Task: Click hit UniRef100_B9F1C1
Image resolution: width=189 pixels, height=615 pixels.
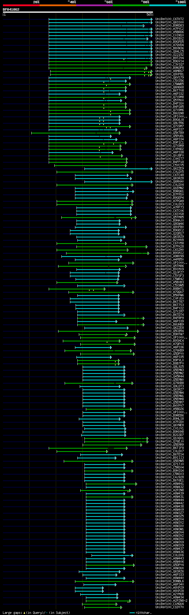Action: [x=170, y=142]
